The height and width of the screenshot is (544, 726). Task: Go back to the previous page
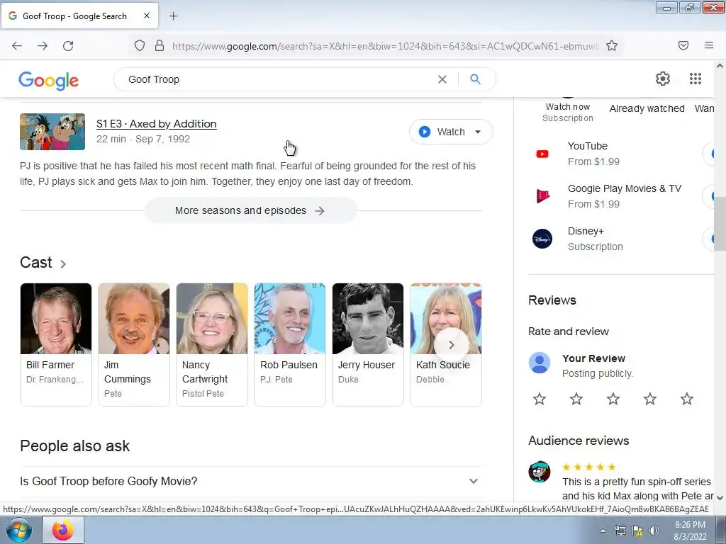[x=17, y=45]
